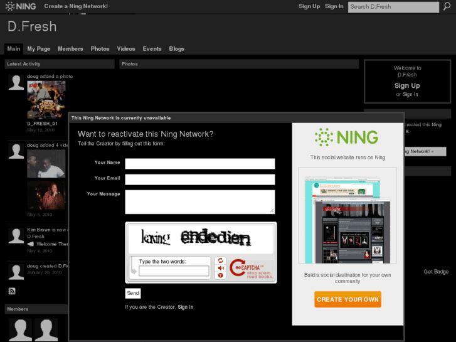456x342 pixels.
Task: Get an audio CAPTCHA challenge
Action: click(x=220, y=268)
